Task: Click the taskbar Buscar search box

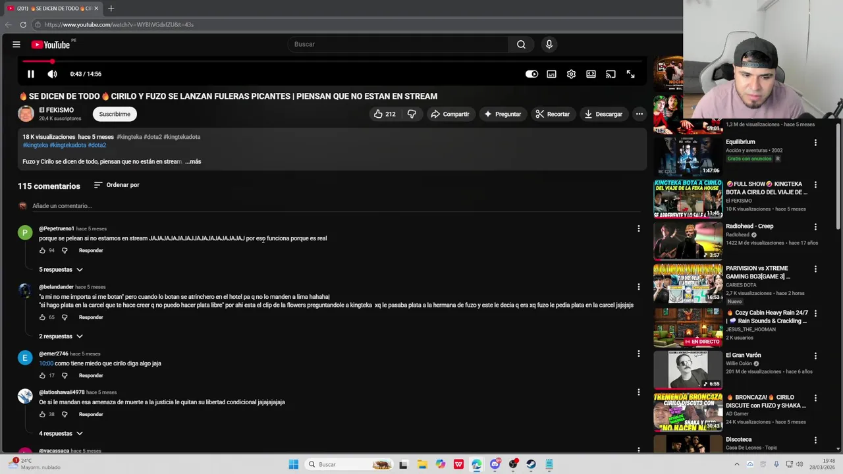Action: coord(349,464)
